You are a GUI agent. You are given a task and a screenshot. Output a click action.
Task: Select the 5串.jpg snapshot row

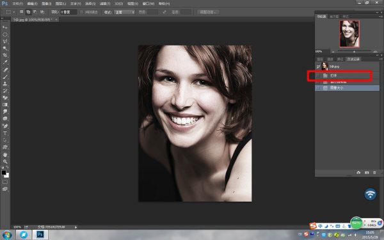[347, 67]
